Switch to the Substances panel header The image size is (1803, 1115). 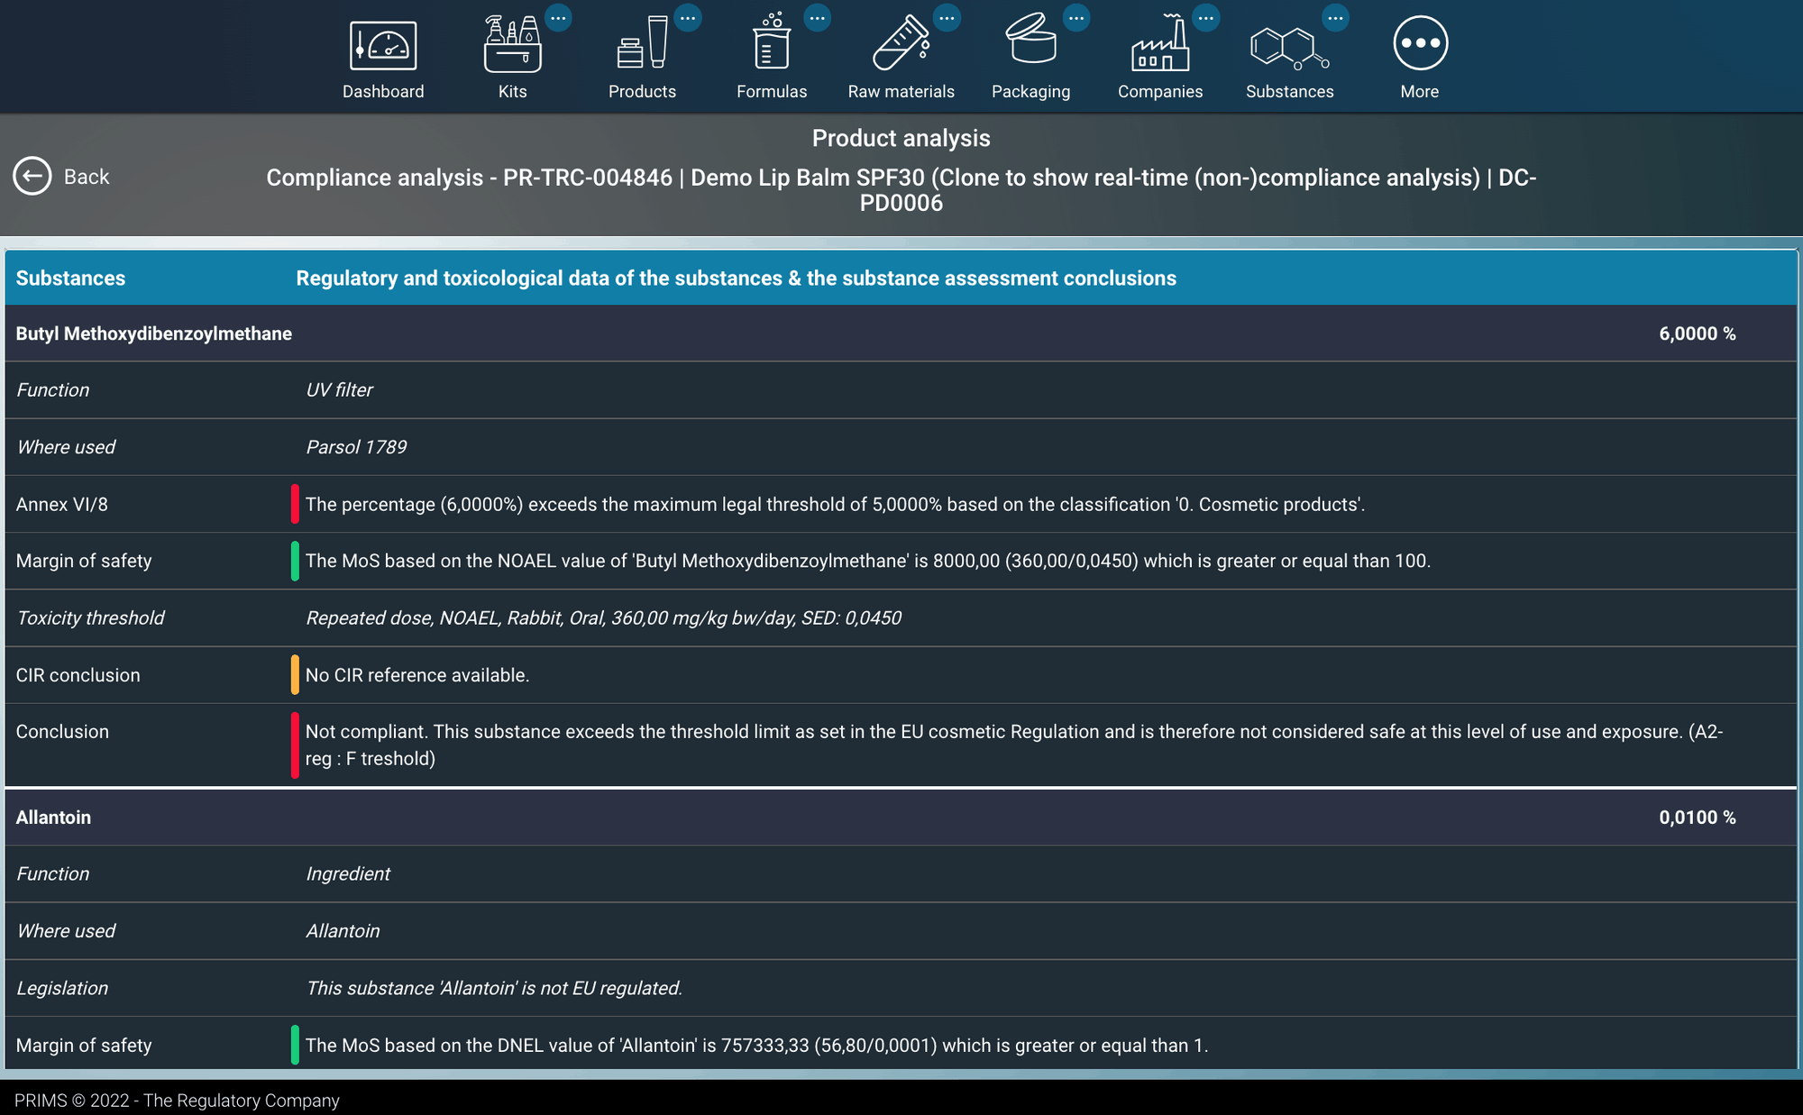70,278
